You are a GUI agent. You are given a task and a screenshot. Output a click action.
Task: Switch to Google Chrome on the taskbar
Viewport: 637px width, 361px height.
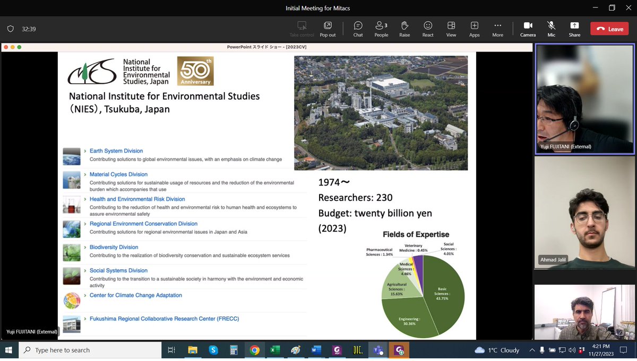(254, 350)
